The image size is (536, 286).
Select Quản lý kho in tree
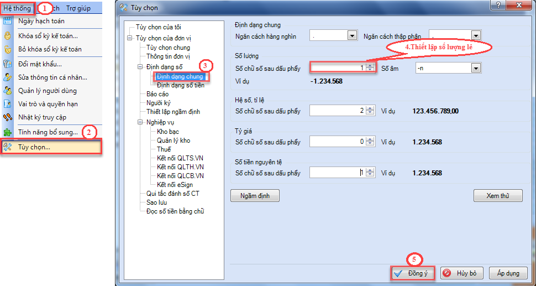point(174,141)
